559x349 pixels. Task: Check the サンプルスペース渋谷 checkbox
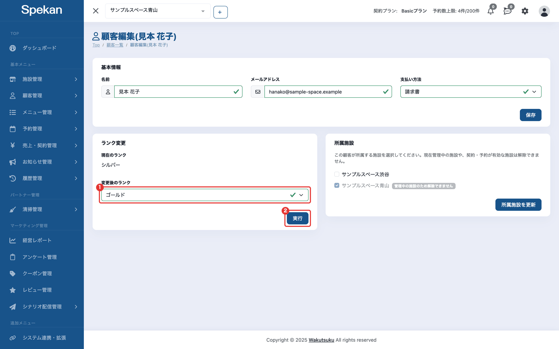[x=337, y=174]
